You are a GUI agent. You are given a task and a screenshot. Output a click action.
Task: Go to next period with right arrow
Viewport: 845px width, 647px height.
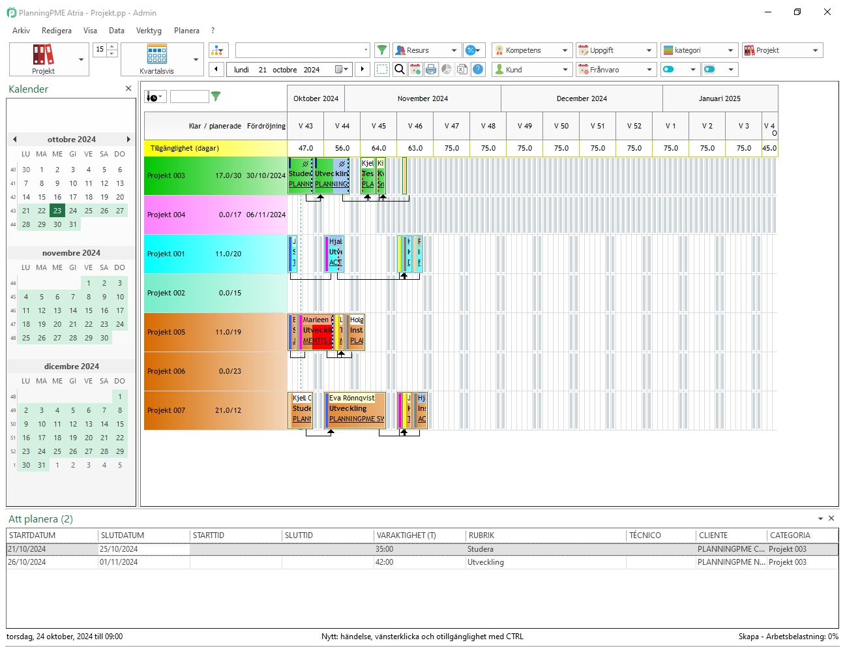pos(363,69)
